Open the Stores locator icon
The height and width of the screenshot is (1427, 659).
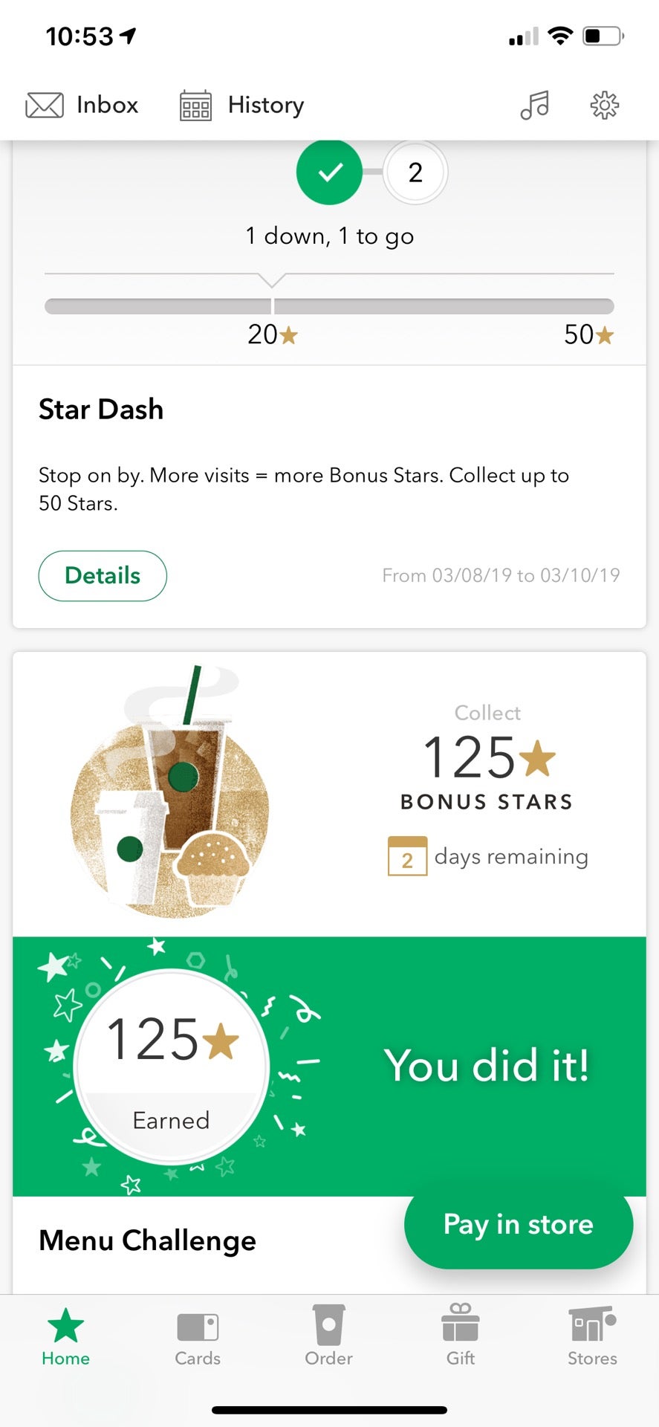[592, 1324]
